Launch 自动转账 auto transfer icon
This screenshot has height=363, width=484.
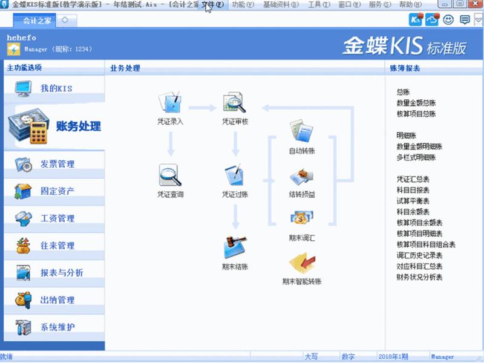coord(301,131)
